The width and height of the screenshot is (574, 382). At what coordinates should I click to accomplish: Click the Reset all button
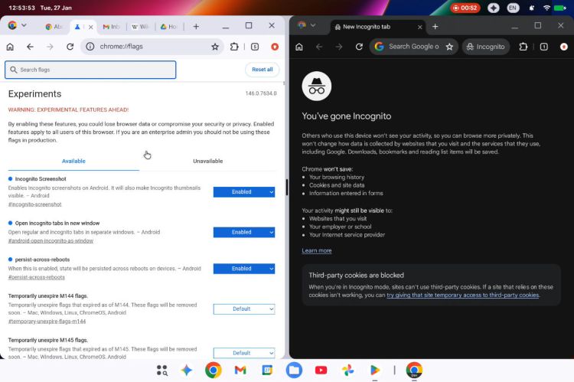click(262, 70)
